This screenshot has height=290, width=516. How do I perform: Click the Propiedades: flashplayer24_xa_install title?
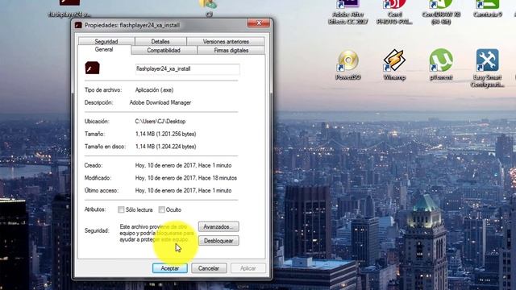[x=132, y=25]
